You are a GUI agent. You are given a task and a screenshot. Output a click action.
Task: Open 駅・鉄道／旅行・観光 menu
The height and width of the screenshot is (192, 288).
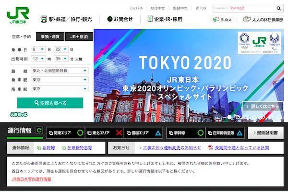tap(66, 19)
